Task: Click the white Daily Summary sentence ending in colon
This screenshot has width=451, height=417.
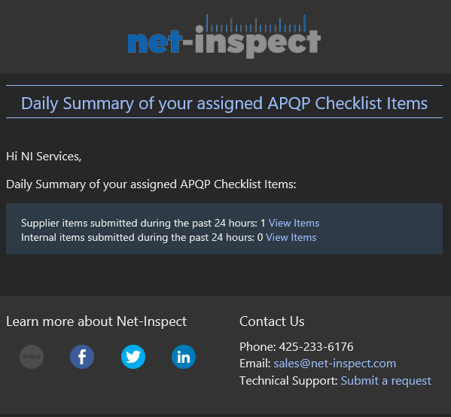Action: click(151, 184)
